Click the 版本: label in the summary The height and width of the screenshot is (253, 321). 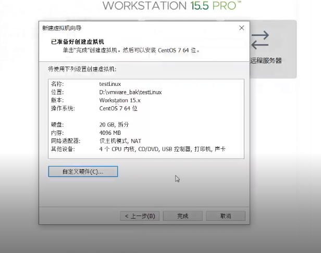[x=57, y=100]
